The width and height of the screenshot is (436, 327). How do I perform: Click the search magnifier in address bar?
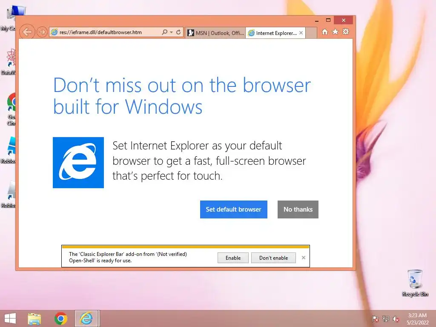[x=165, y=32]
